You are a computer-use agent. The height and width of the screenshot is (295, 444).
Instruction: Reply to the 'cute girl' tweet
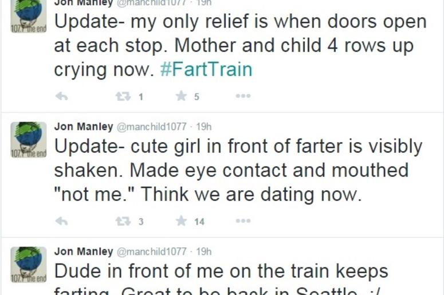point(61,221)
